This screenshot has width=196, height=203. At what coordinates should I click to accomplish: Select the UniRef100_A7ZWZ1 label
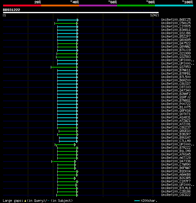point(176,121)
